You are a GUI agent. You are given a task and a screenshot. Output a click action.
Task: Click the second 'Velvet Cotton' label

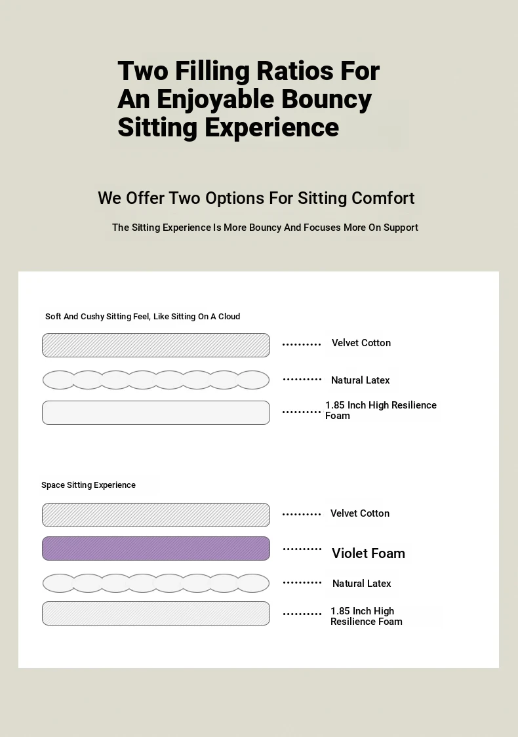click(359, 513)
